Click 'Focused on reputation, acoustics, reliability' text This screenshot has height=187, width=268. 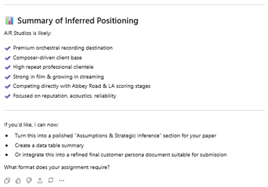(x=64, y=96)
